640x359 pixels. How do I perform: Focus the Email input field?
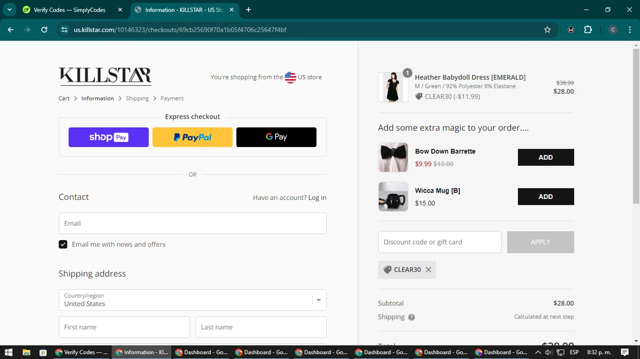[192, 223]
